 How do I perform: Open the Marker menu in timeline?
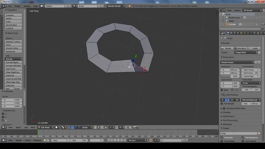(x=19, y=140)
